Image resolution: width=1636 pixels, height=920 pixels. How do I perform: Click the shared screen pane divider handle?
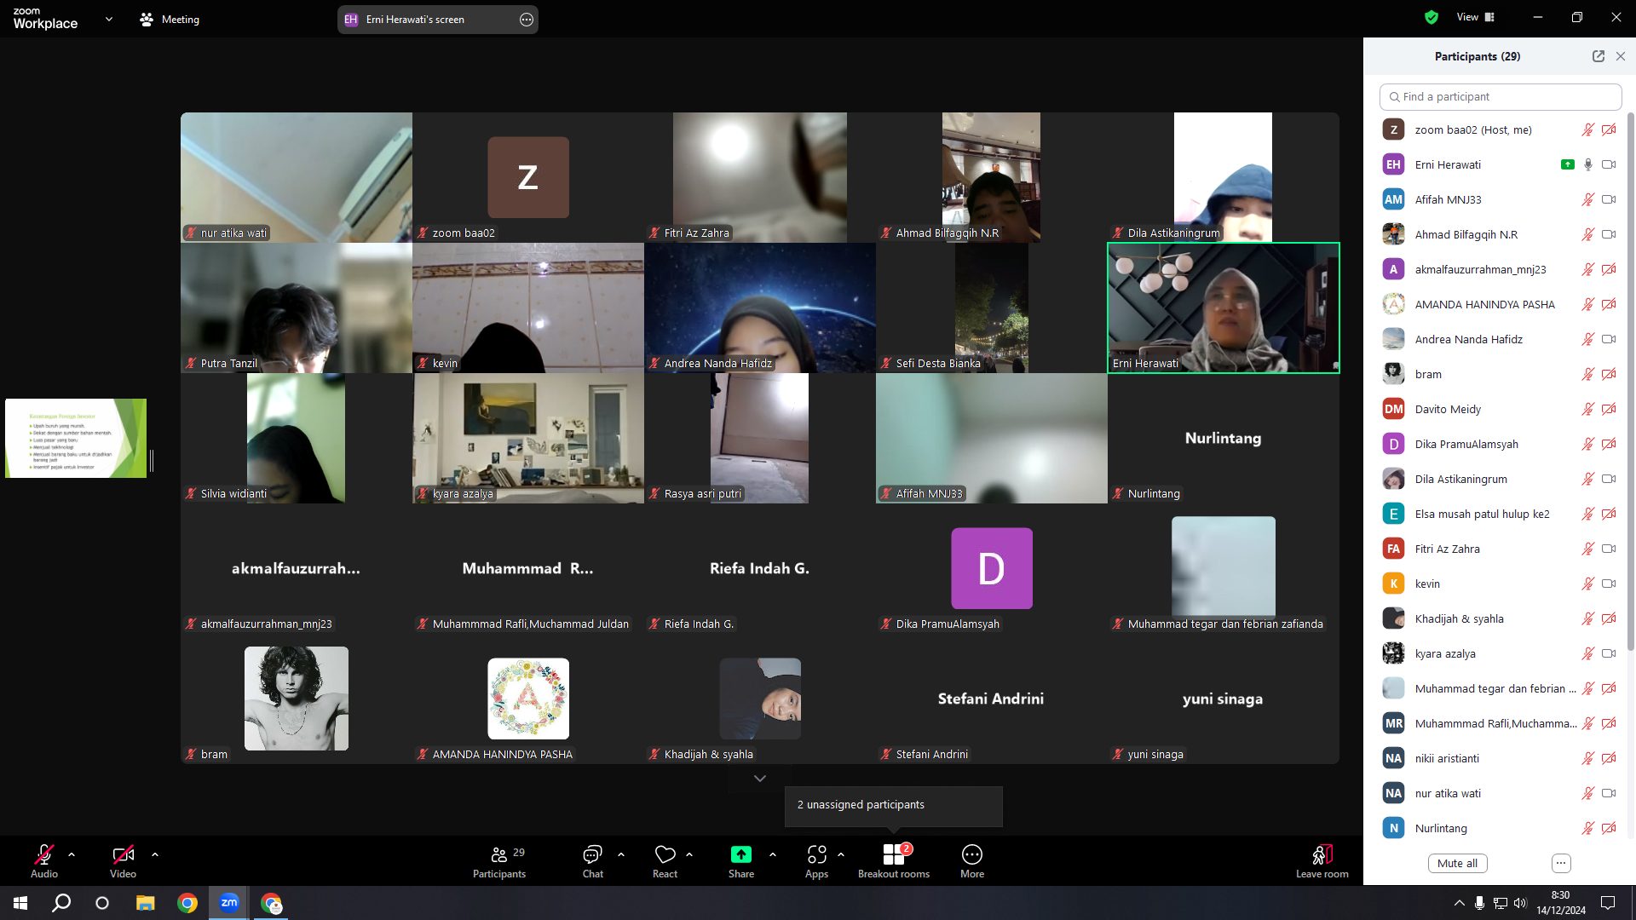coord(152,461)
